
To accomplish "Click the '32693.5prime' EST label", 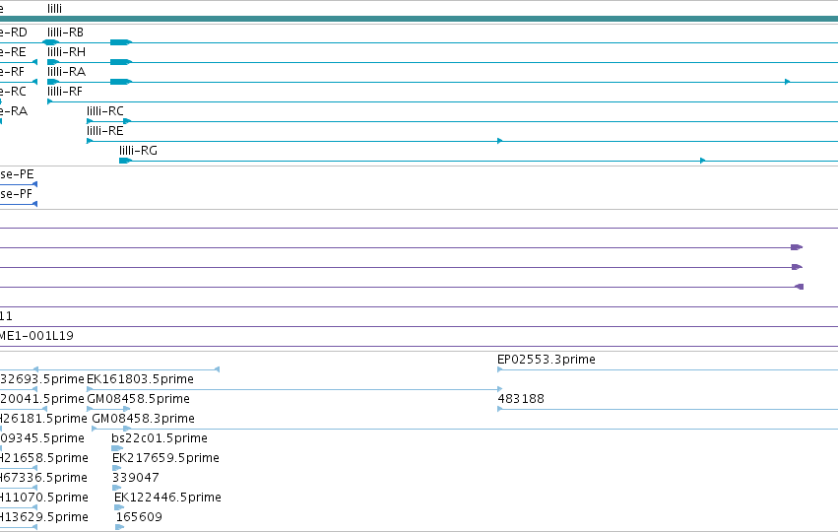I will [42, 379].
